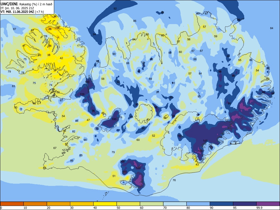Pick the yellow-green 50–60 legend swatch
This screenshot has width=280, height=210.
tap(128, 204)
